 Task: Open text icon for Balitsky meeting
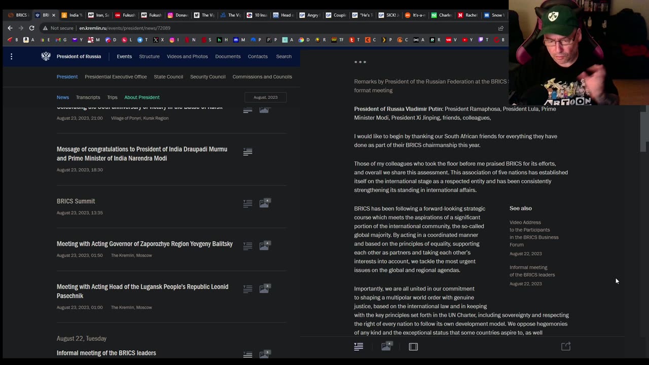[x=247, y=246]
